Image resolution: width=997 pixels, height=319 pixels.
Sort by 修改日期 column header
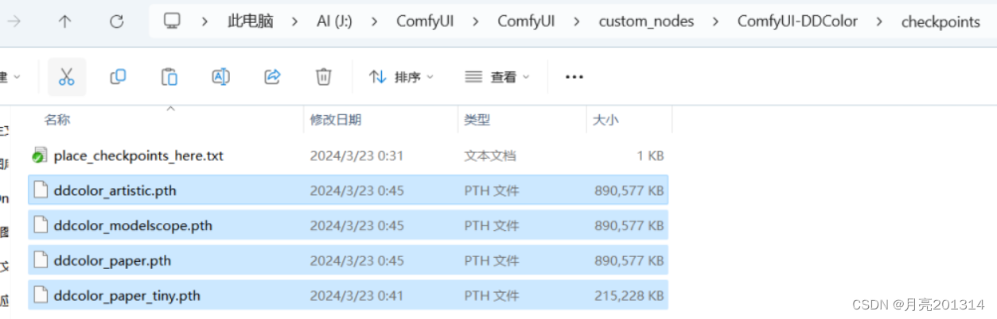coord(336,120)
